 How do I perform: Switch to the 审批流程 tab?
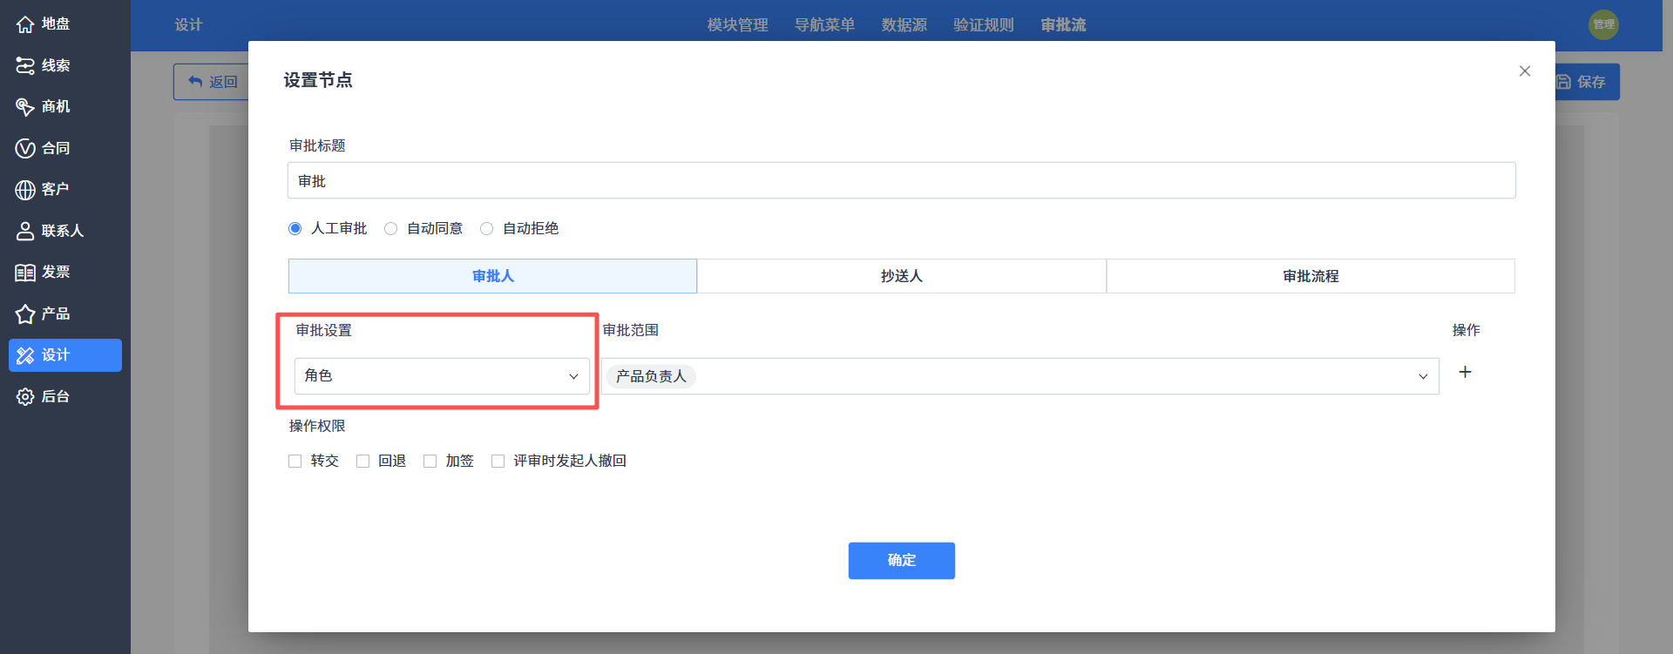pos(1311,276)
